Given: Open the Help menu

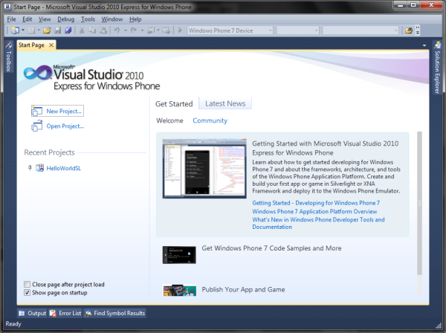Looking at the screenshot, I should pyautogui.click(x=135, y=19).
